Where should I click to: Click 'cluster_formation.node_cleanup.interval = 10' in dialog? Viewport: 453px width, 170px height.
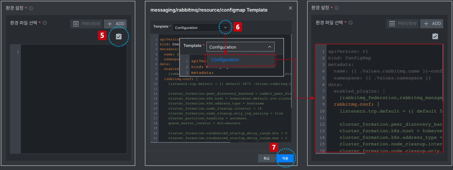215,108
